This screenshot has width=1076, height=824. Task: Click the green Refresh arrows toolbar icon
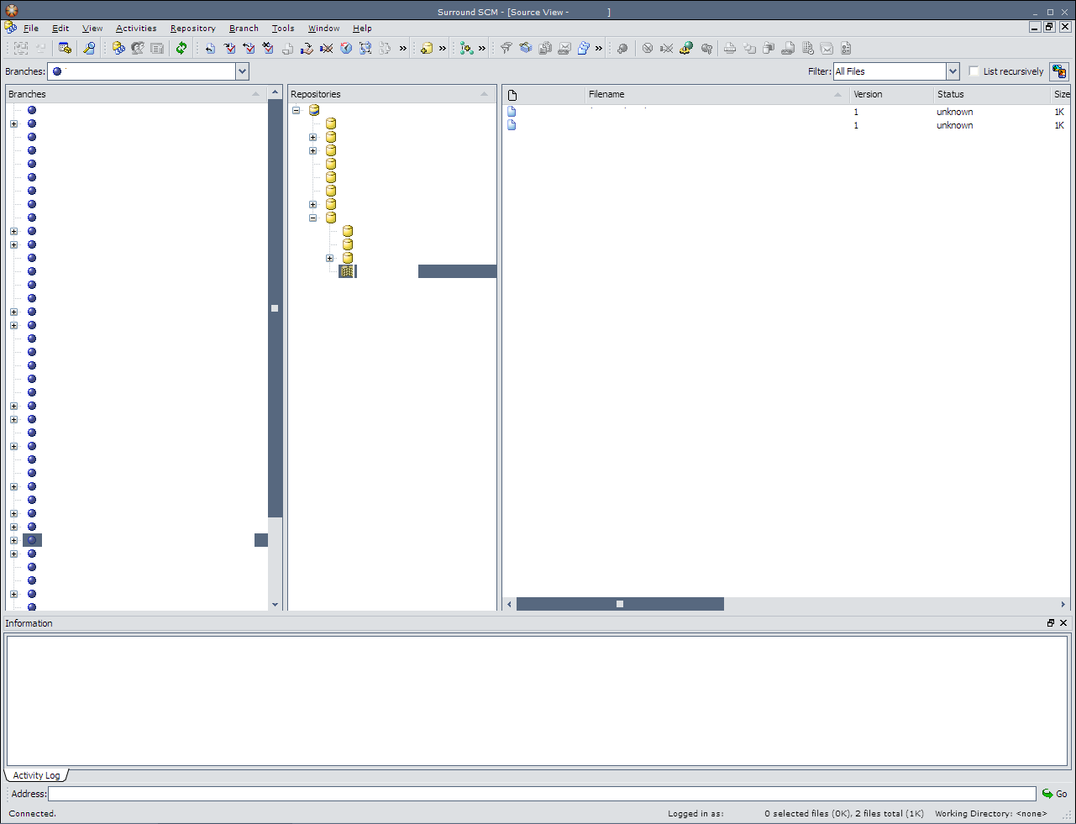tap(181, 48)
